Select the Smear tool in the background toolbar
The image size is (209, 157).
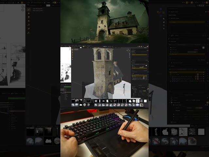click(28, 17)
